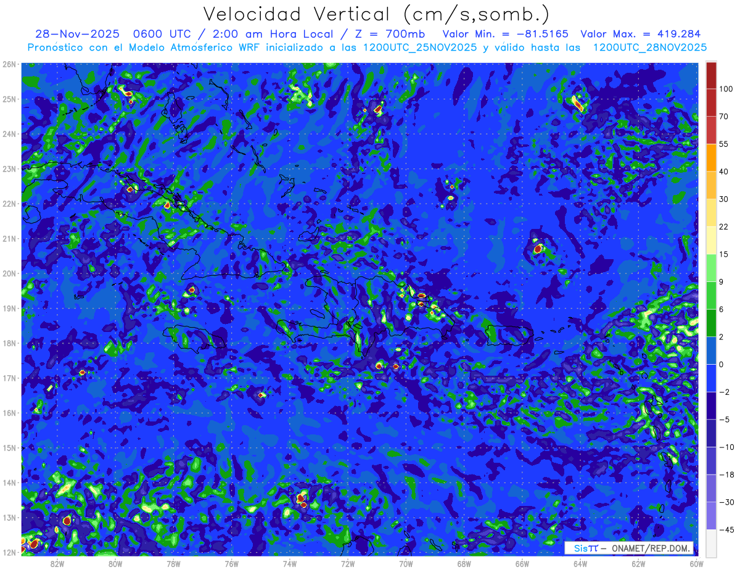Pick the swatch between -18 and -10
Screen dimensions: 740x572
point(711,460)
